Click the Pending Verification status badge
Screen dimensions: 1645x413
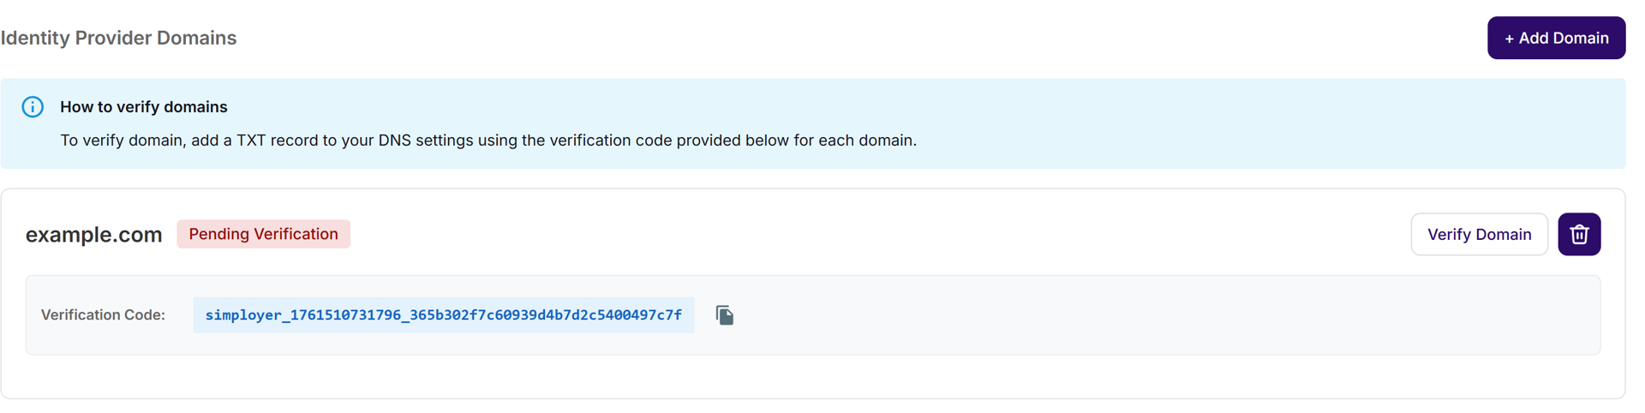(x=263, y=234)
